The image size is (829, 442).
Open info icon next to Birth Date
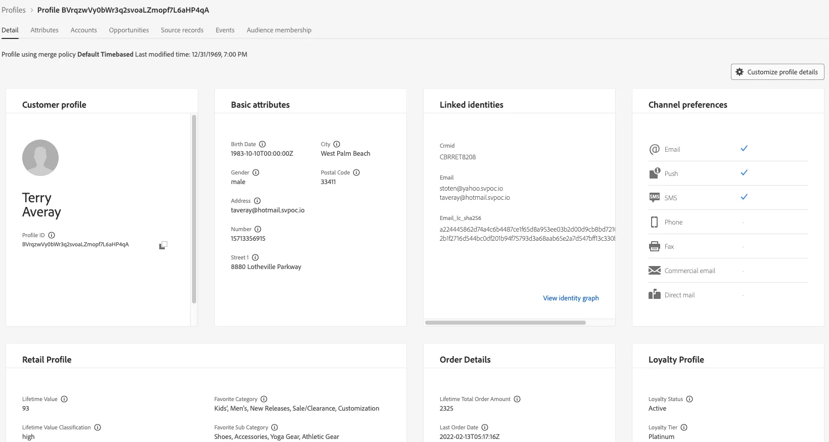[262, 144]
